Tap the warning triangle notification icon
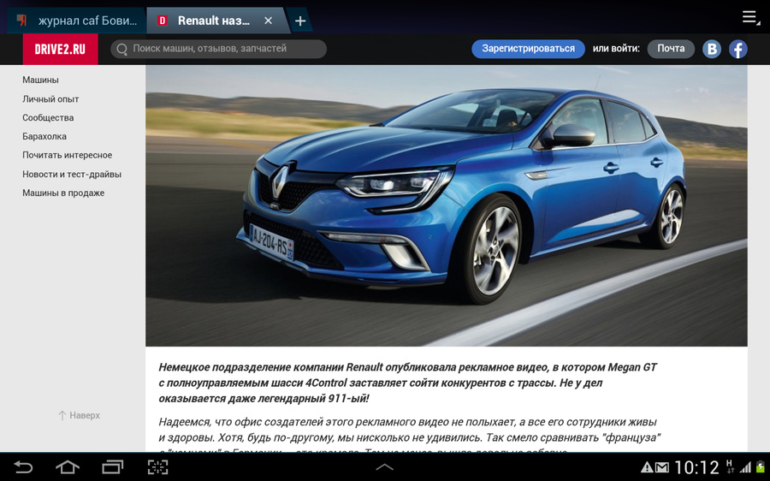 [647, 467]
